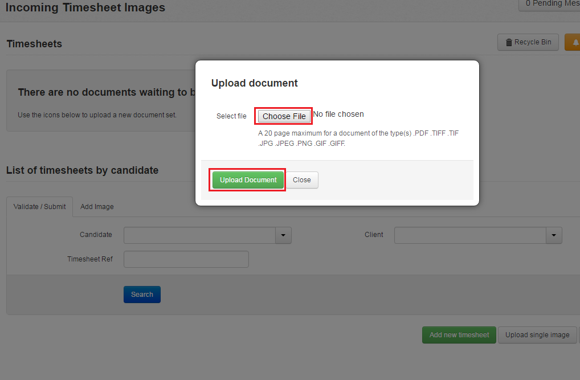This screenshot has width=580, height=380.
Task: Click the 'Select file' label
Action: pyautogui.click(x=231, y=116)
